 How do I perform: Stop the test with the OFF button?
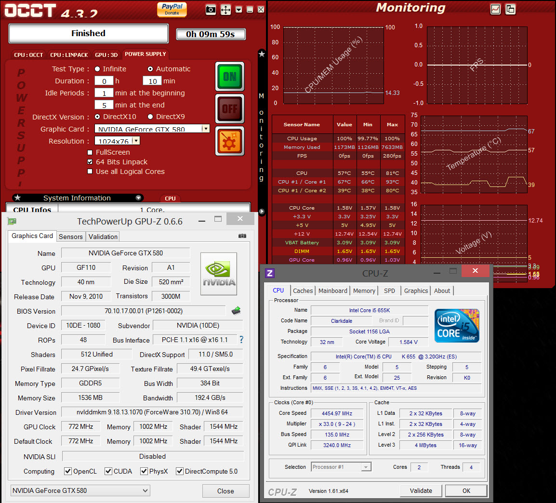coord(230,108)
